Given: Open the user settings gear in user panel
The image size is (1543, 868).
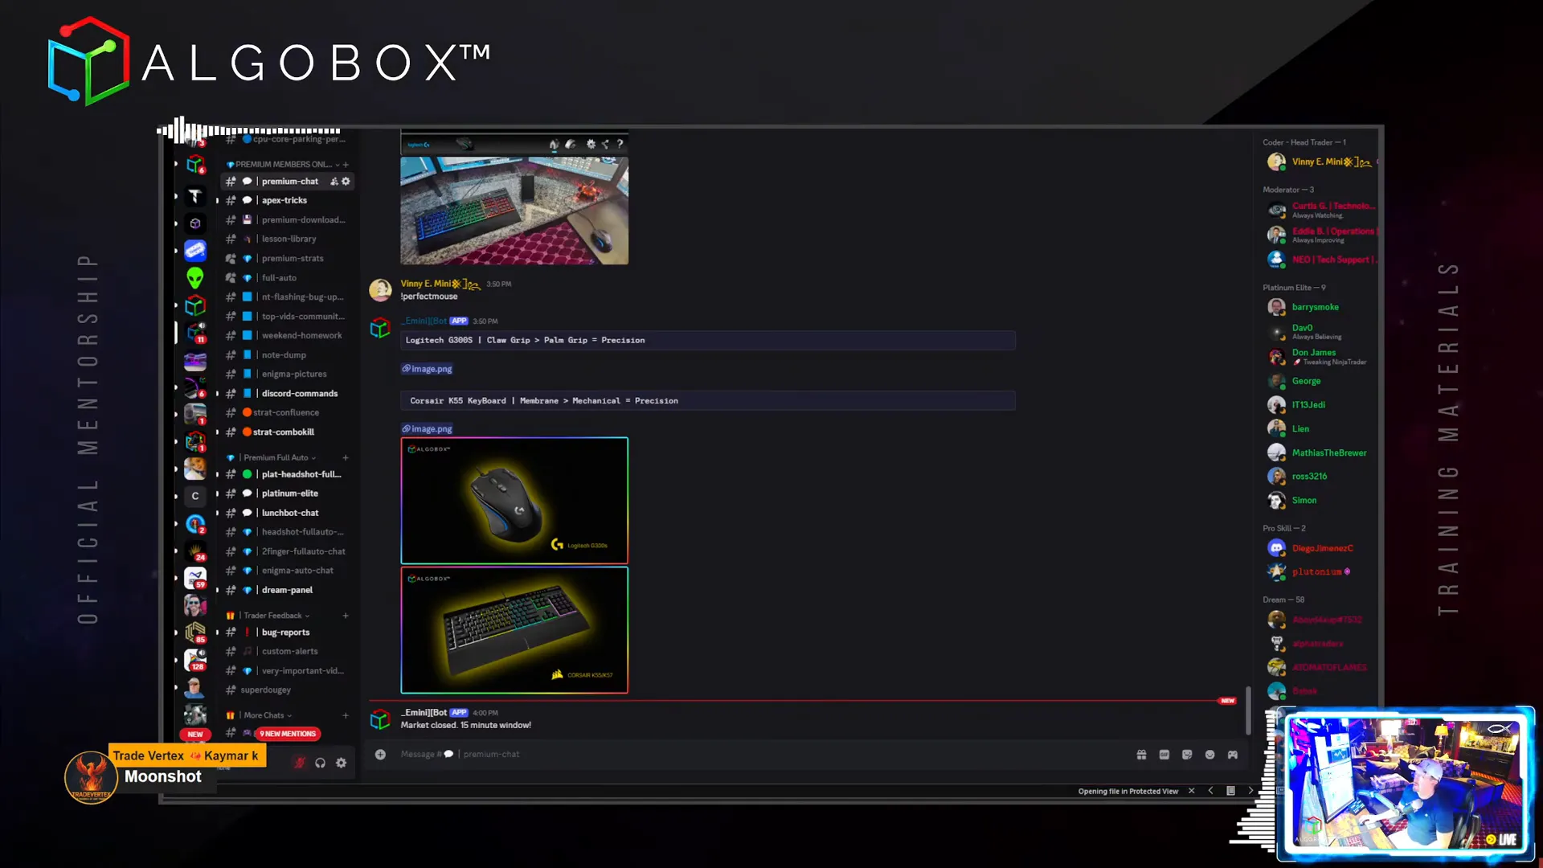Looking at the screenshot, I should pos(342,763).
